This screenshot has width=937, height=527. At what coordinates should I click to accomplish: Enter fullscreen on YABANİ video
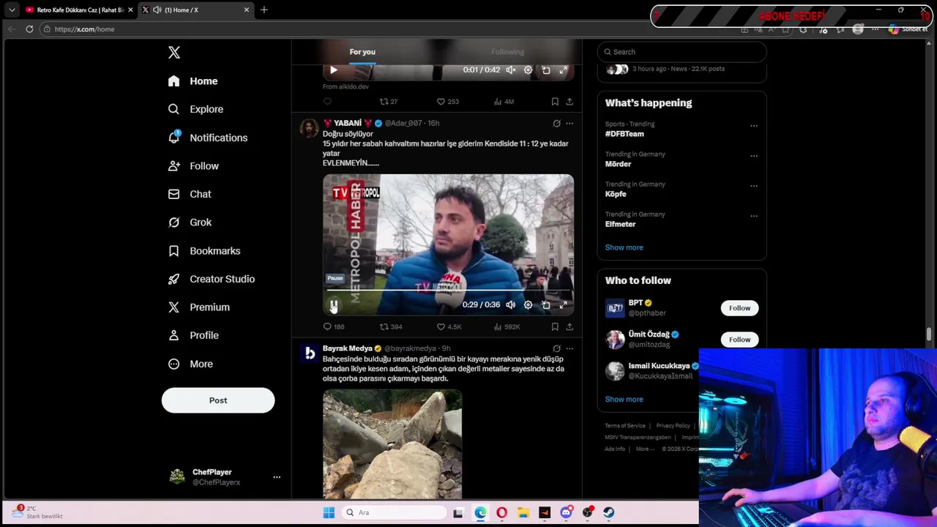563,304
